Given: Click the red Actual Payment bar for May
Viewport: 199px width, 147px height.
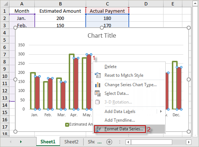Looking at the screenshot, I should (x=89, y=82).
